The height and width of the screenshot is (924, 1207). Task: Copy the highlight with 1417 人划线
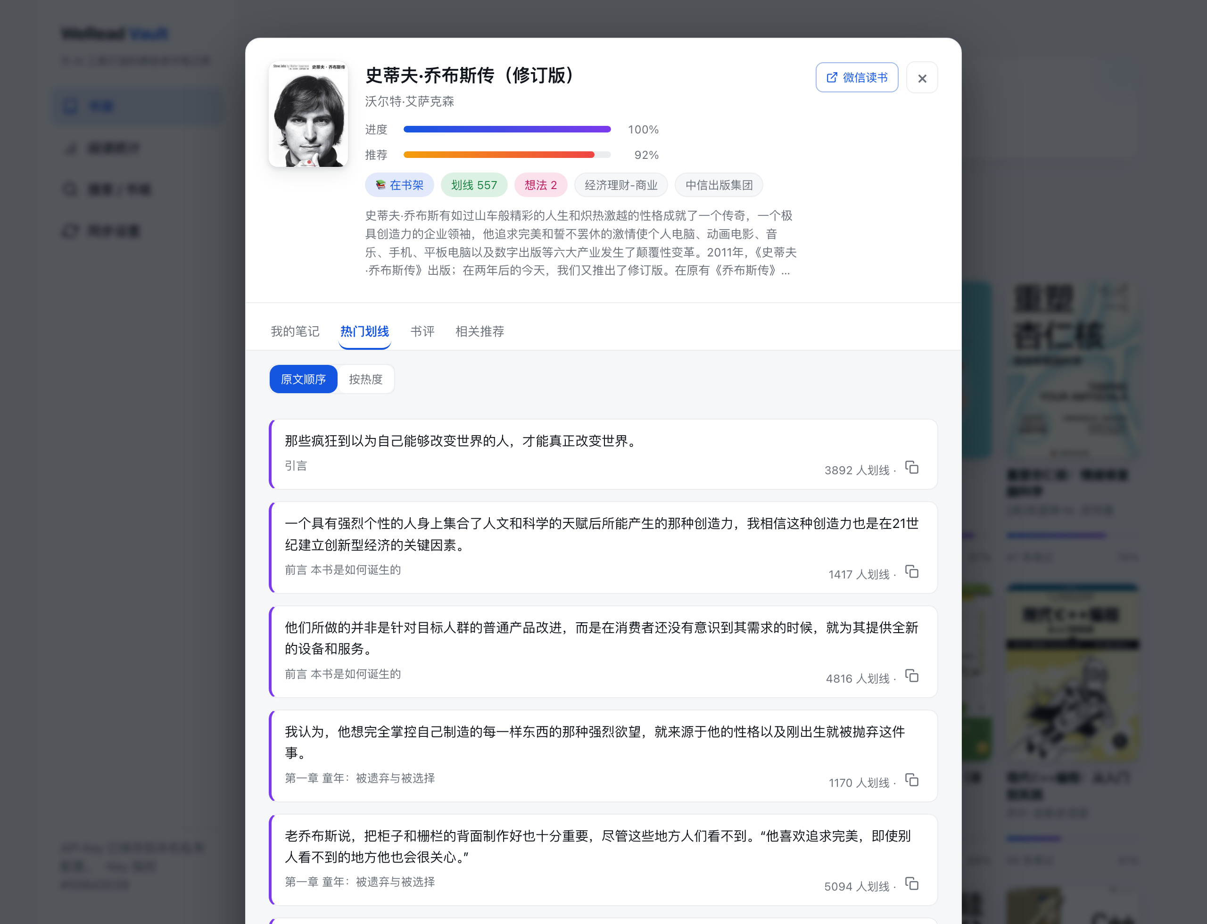tap(911, 572)
